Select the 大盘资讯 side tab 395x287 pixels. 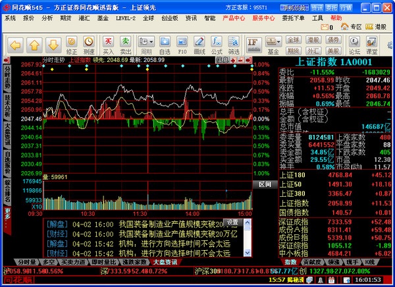[x=7, y=134]
